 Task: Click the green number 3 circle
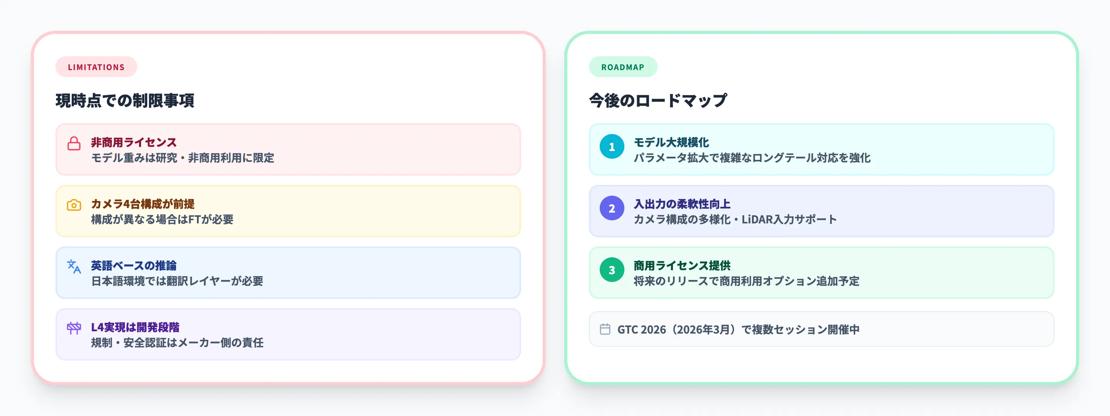[x=612, y=270]
